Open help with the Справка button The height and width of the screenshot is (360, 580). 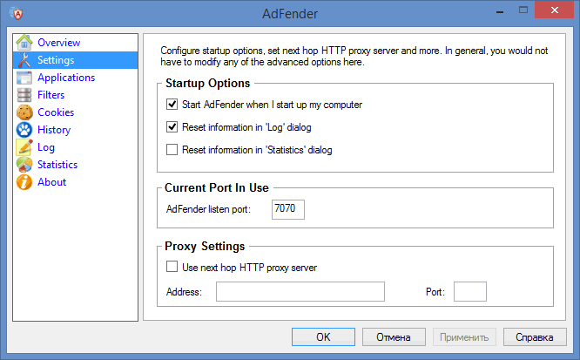534,336
